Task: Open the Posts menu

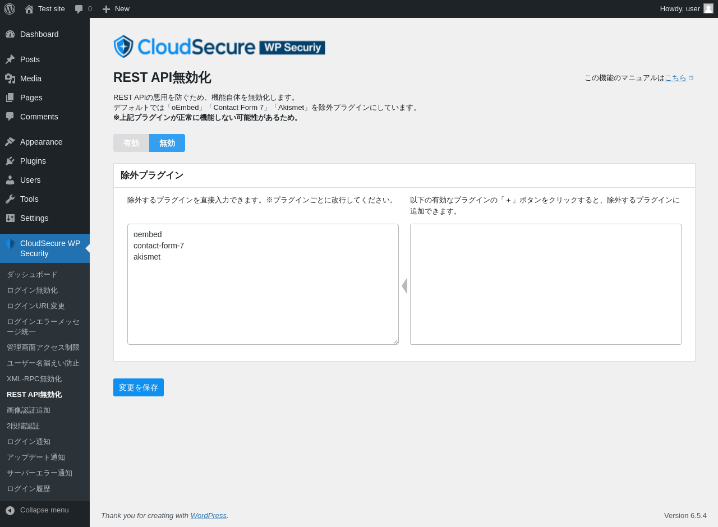Action: (x=45, y=59)
